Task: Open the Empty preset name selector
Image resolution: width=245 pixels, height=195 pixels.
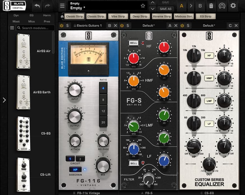Action: (x=107, y=6)
